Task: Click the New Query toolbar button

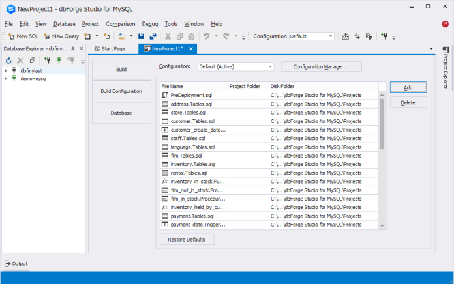Action: (61, 36)
